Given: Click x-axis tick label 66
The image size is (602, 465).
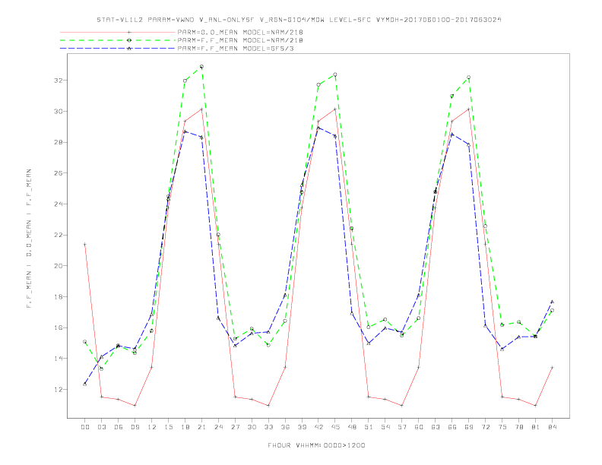Looking at the screenshot, I should click(452, 427).
